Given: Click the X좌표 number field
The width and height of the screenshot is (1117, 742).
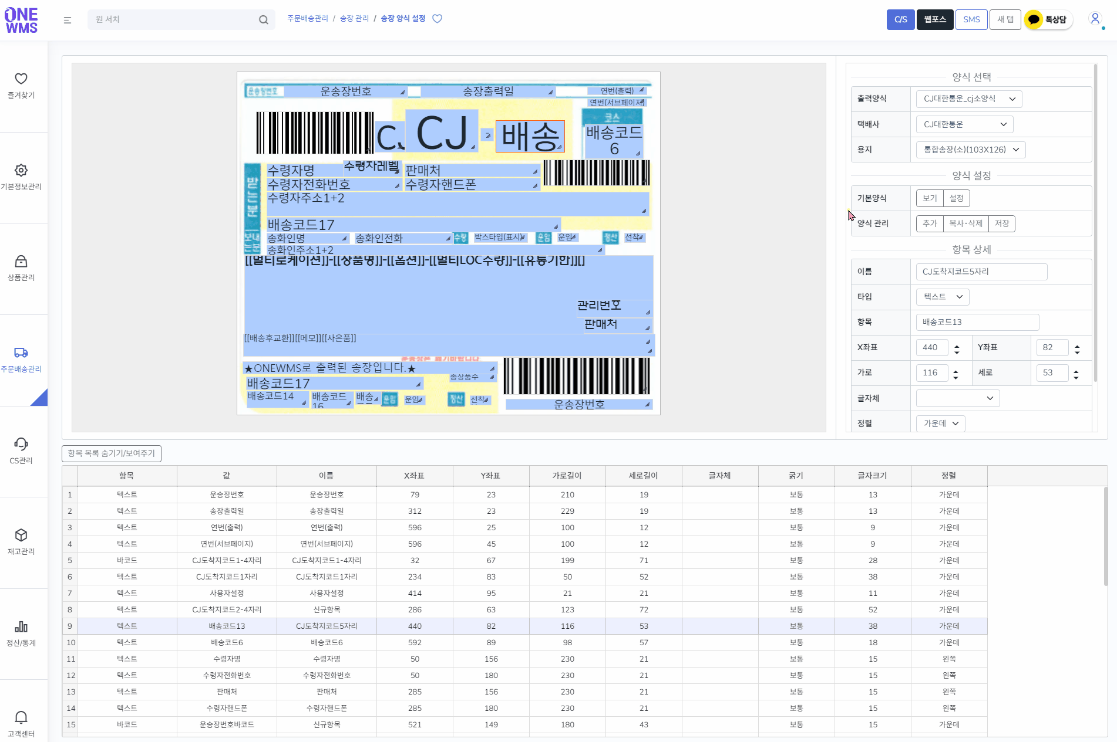Looking at the screenshot, I should tap(932, 347).
